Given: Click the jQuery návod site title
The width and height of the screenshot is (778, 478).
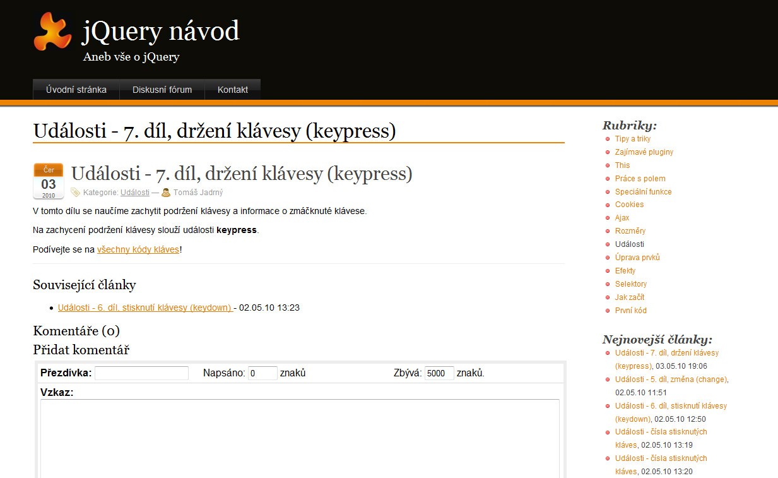Looking at the screenshot, I should (161, 32).
